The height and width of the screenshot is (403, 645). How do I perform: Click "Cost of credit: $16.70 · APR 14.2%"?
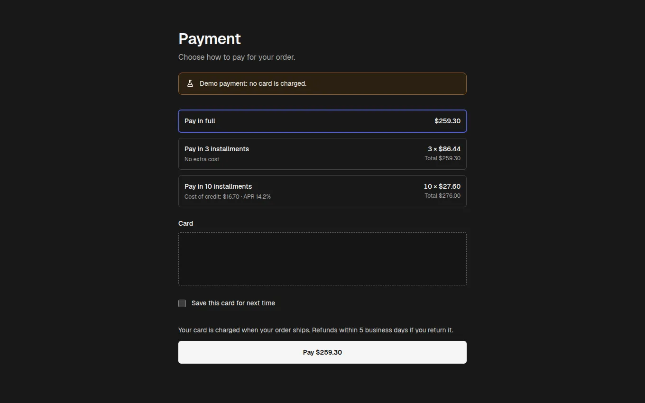coord(228,197)
